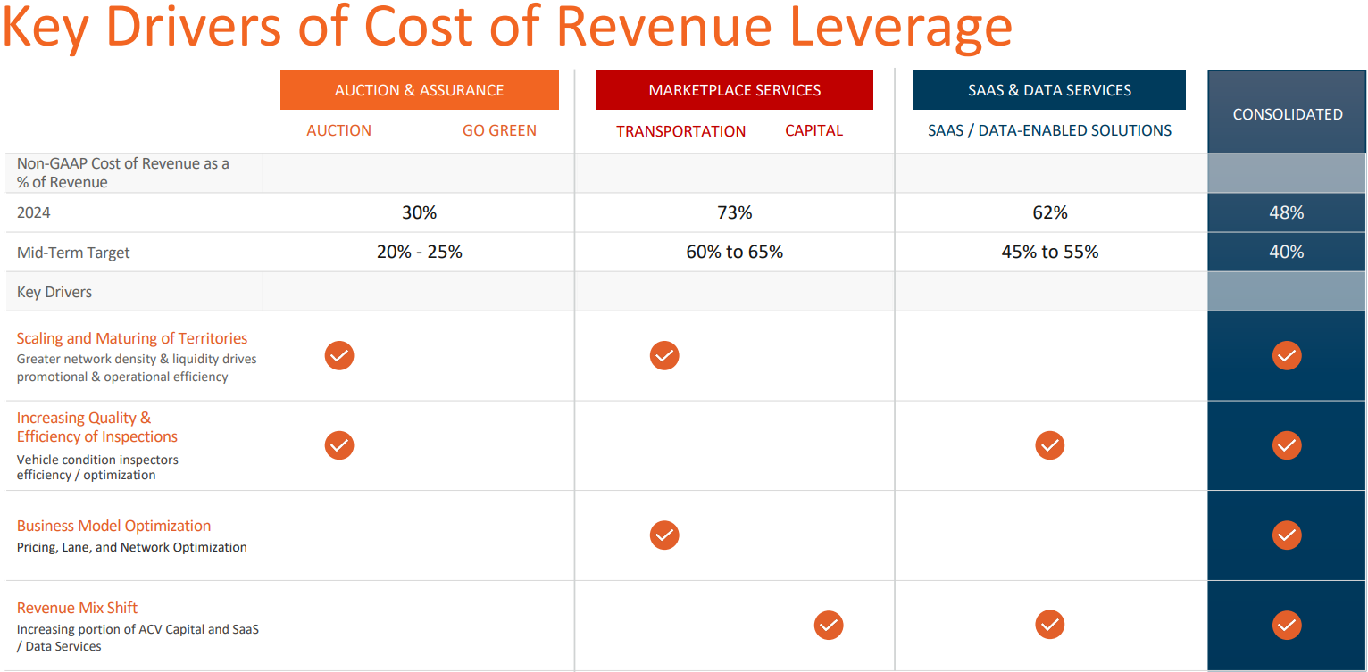The height and width of the screenshot is (672, 1368).
Task: Click the 40% Consolidated mid-term target cell
Action: click(1287, 252)
